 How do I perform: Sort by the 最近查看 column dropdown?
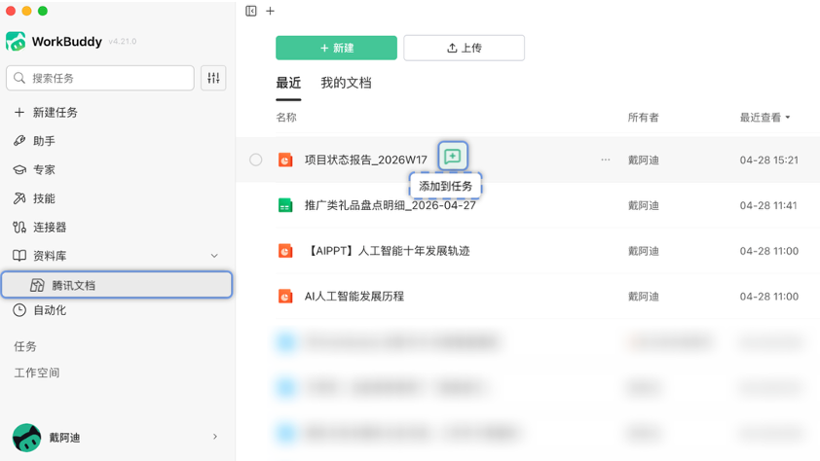[x=764, y=118]
